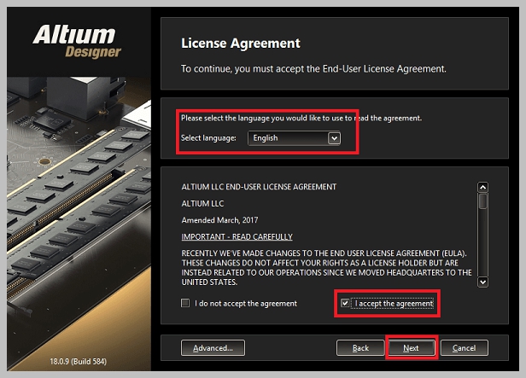Proceed with the Next button
Screen dimensions: 526x378
tap(411, 348)
